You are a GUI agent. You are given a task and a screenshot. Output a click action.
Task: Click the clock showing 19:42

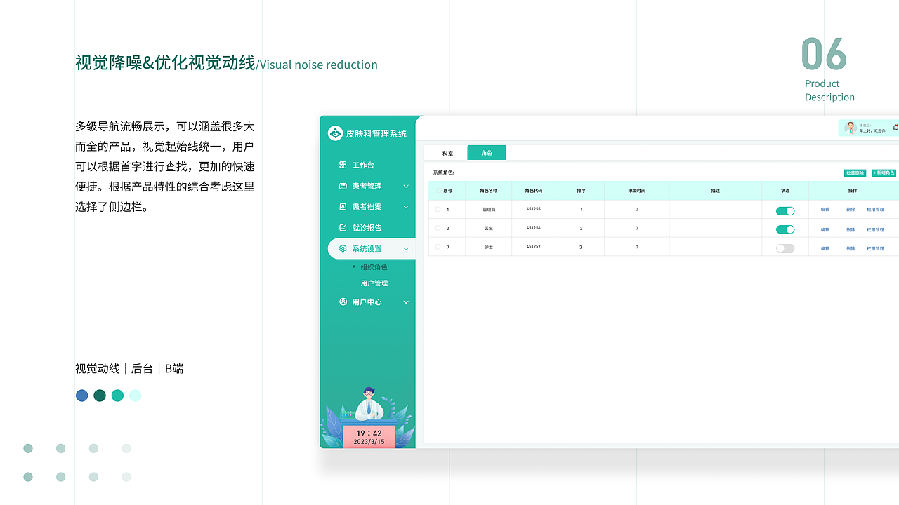(x=369, y=433)
